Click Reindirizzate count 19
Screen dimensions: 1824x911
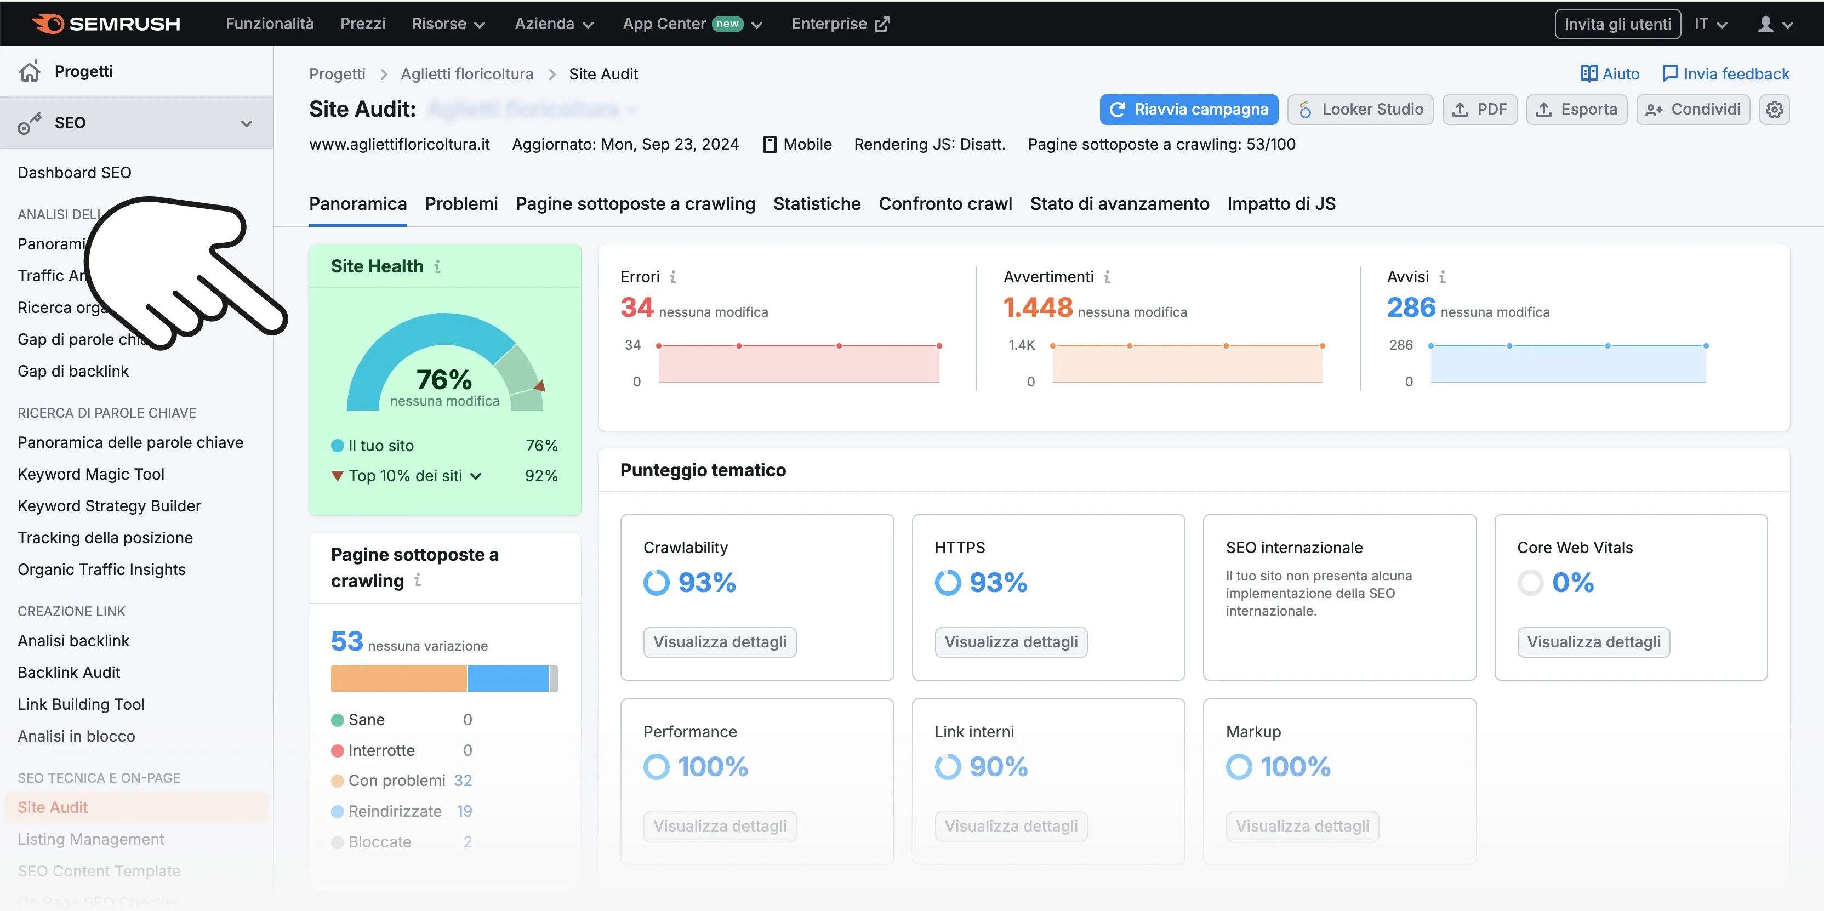click(464, 811)
